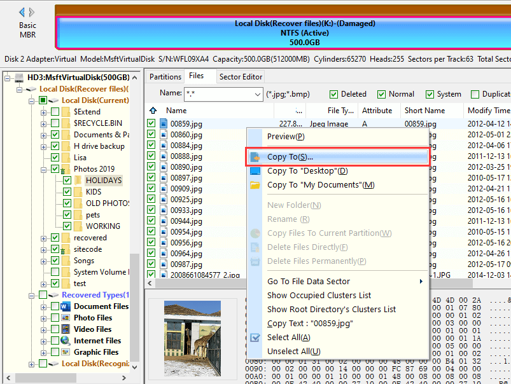Choose Copy To "Desktop" from context menu

pyautogui.click(x=307, y=171)
